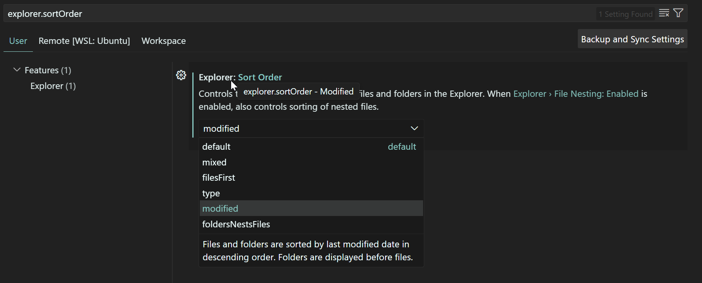Screen dimensions: 702x283
Task: Pick the 'filesFirst' sort option
Action: click(x=219, y=178)
